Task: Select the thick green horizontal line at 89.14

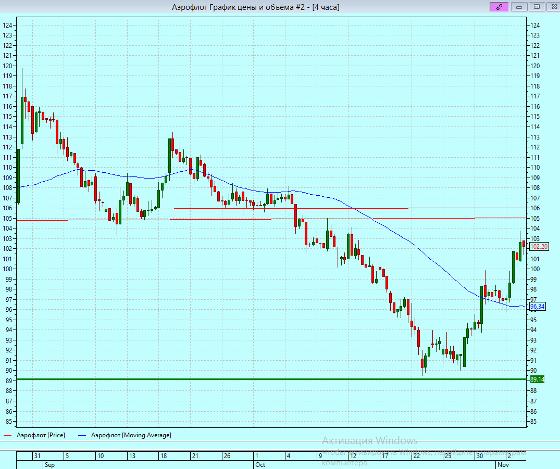Action: 271,379
